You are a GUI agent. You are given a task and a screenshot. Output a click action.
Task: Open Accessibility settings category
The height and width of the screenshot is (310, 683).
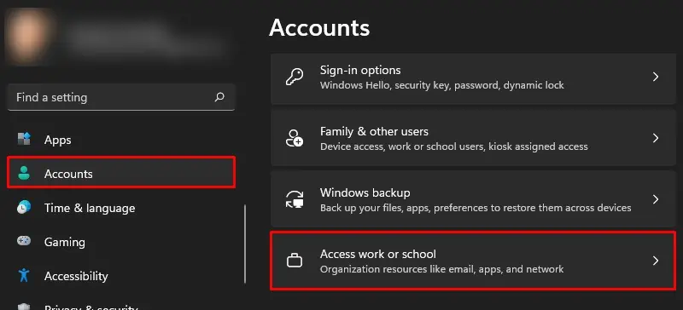(121, 276)
